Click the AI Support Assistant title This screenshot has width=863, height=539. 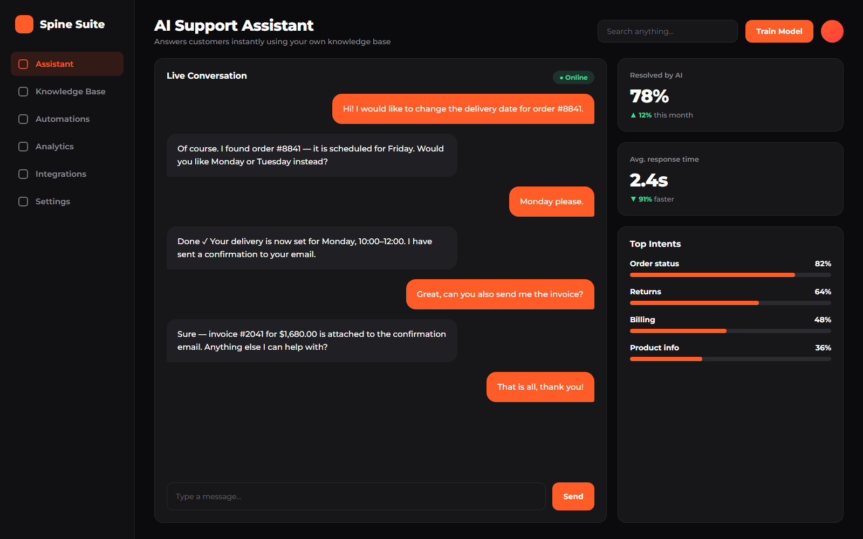click(234, 25)
